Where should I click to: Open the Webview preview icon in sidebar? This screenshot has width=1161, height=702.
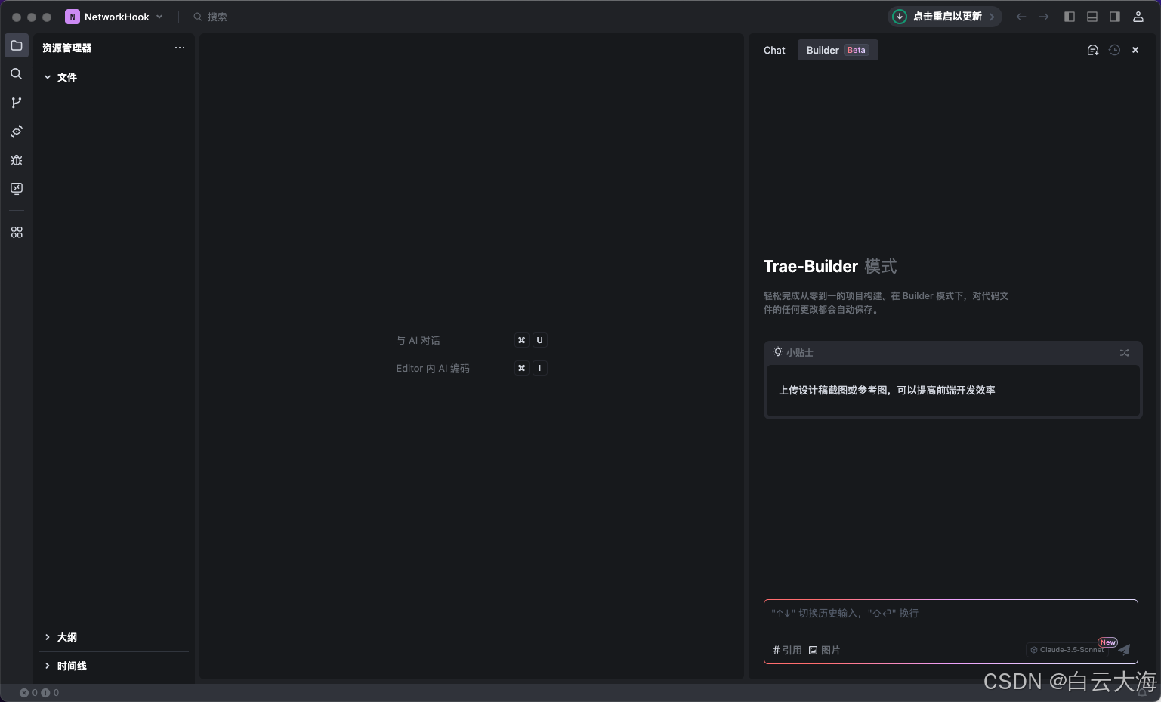point(17,131)
